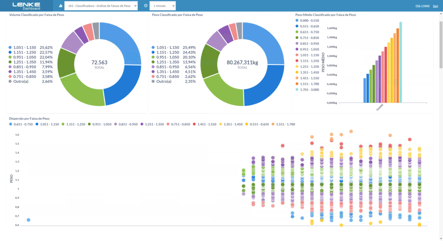Toggle 1.251 - 1.350 legend in Dispersão chart

(x=152, y=124)
